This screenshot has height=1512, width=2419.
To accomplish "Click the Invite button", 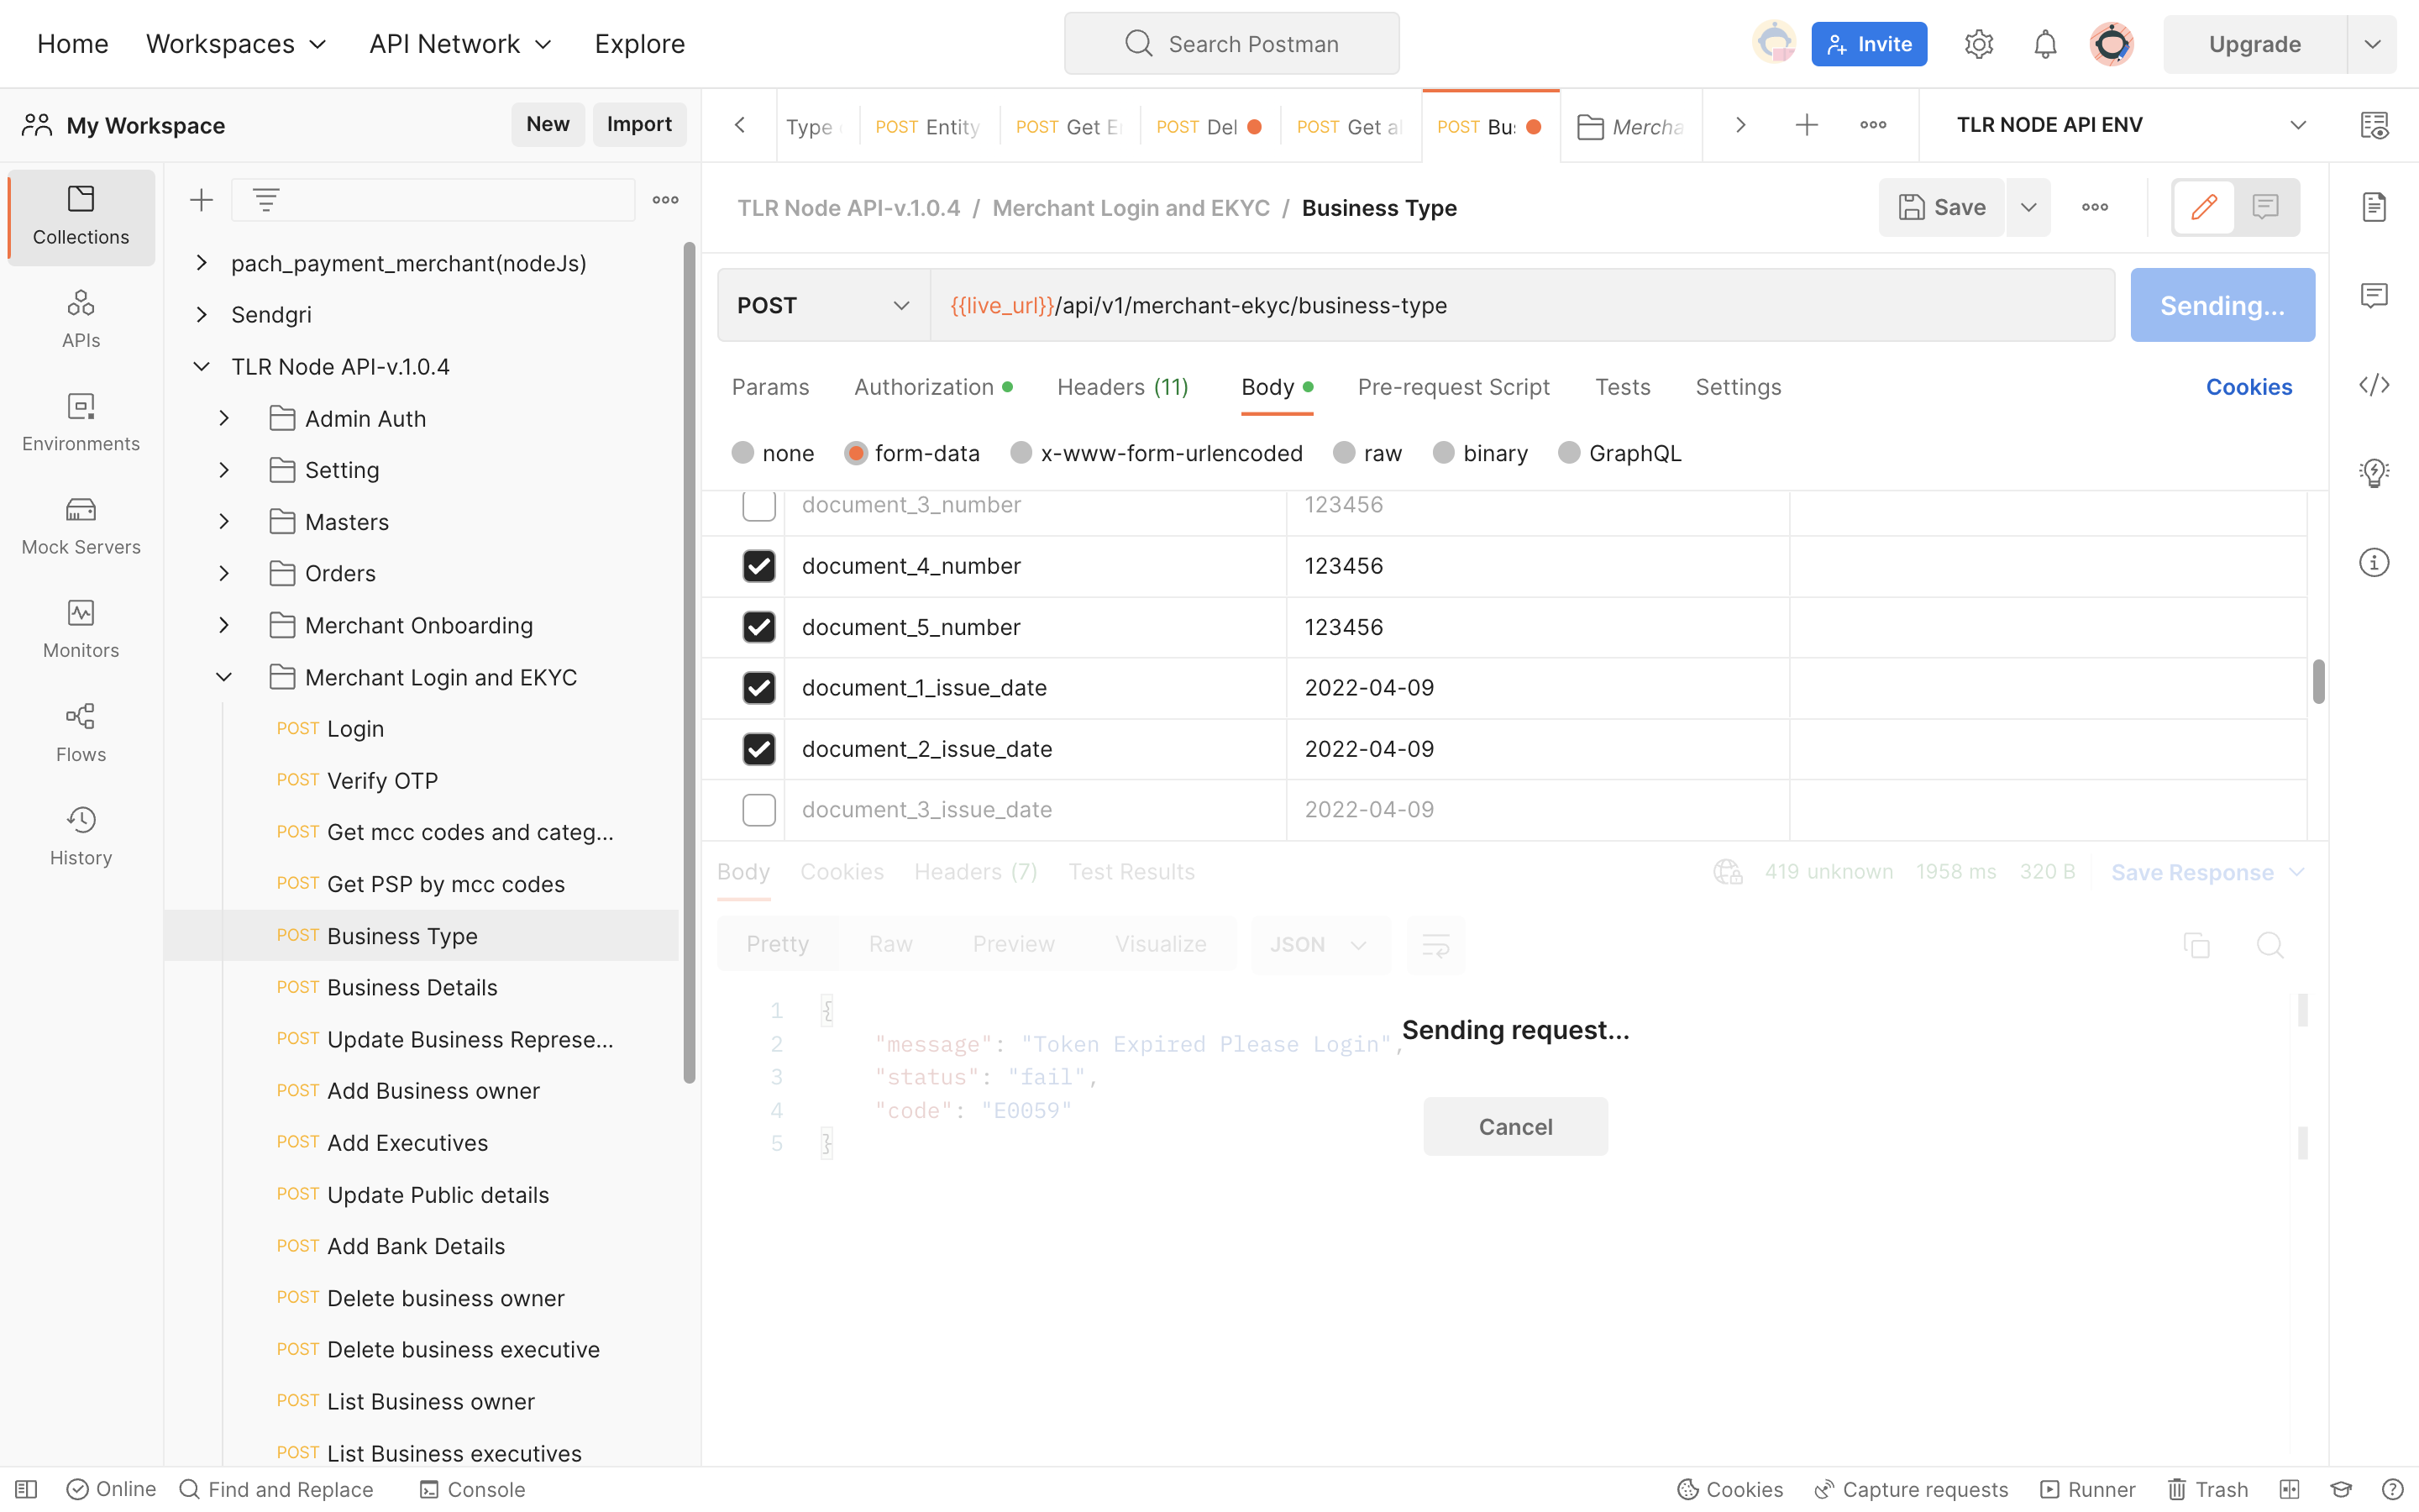I will tap(1869, 44).
